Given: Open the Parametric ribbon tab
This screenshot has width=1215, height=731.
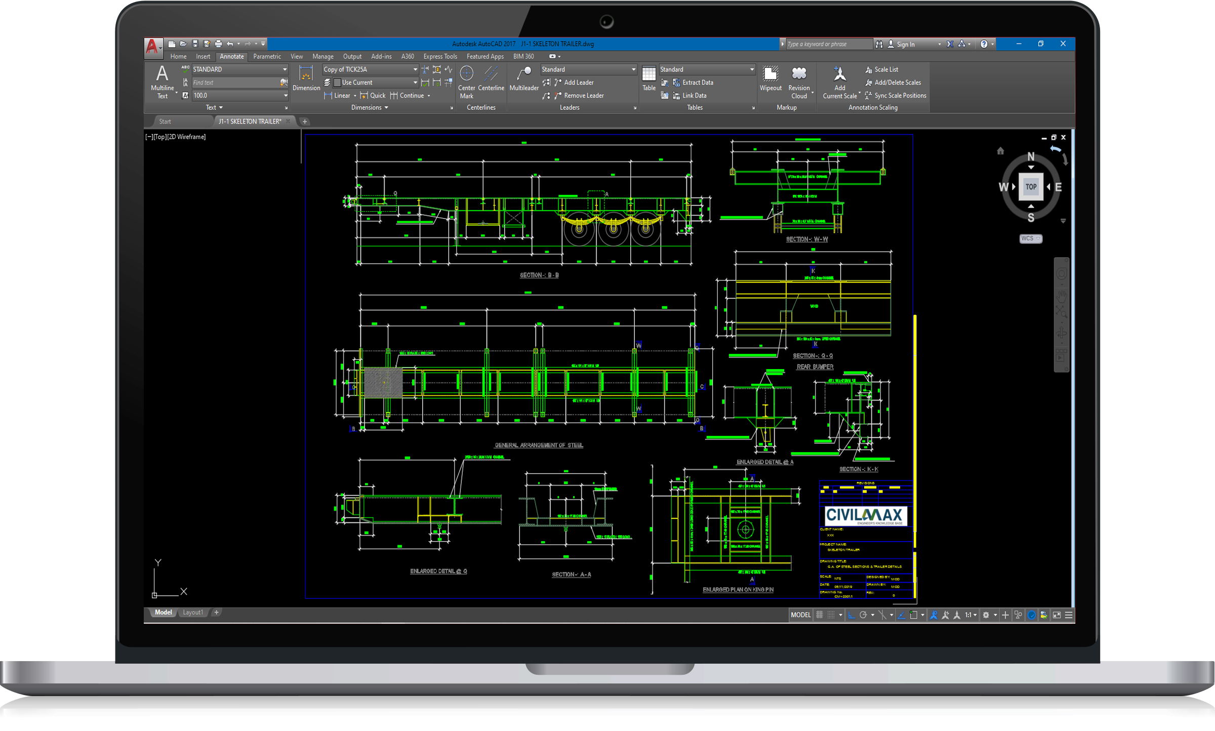Looking at the screenshot, I should click(x=267, y=57).
